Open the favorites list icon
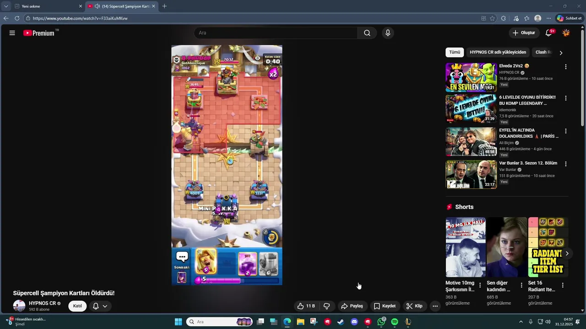Viewport: 586px width, 329px height. [527, 18]
